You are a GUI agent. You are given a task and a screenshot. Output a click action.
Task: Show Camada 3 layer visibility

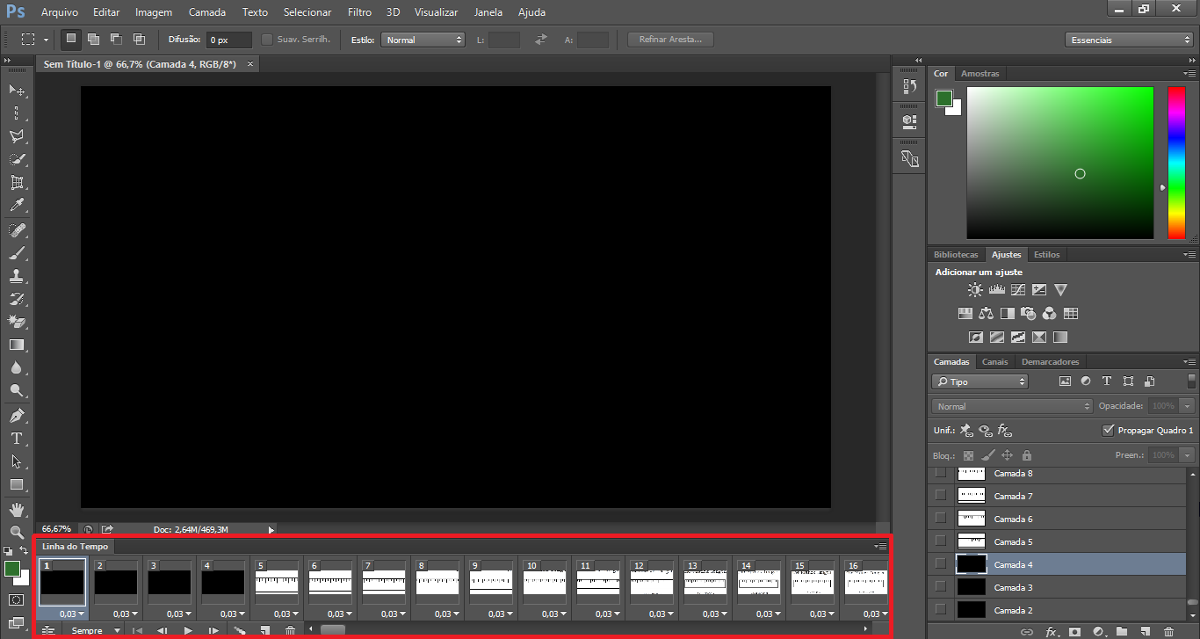[941, 587]
